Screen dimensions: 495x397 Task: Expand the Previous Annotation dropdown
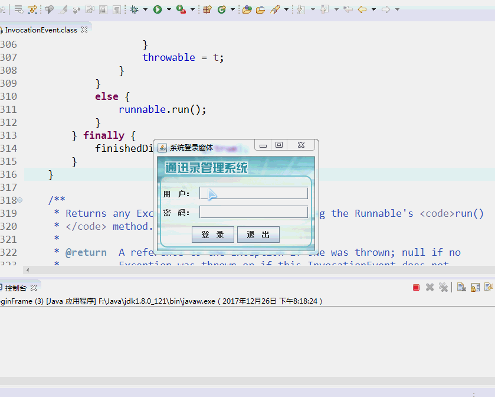[336, 10]
